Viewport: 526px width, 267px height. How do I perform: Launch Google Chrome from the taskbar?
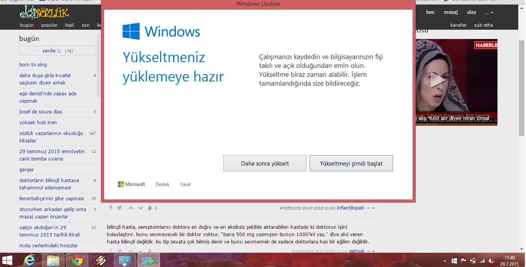pos(77,261)
